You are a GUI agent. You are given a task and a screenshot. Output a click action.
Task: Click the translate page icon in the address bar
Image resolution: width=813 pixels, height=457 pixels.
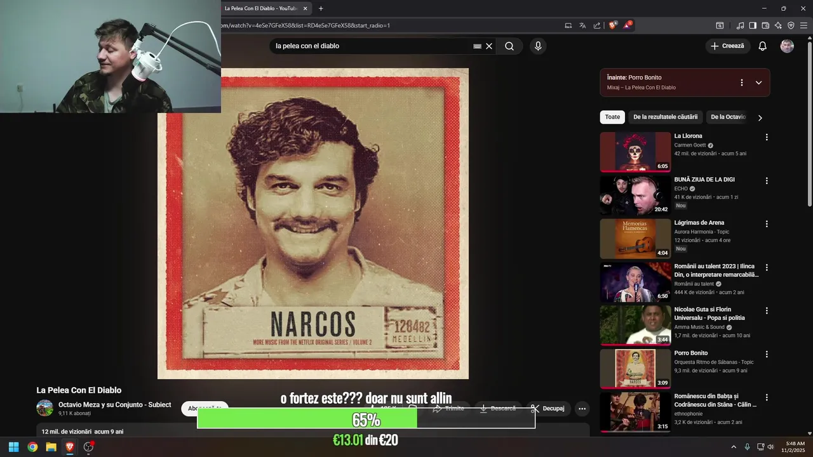click(582, 25)
